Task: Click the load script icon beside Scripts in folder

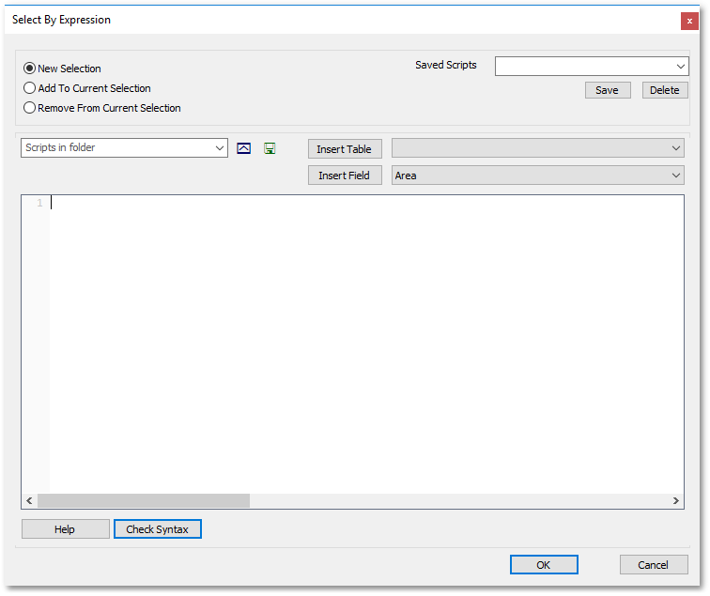Action: [x=243, y=148]
